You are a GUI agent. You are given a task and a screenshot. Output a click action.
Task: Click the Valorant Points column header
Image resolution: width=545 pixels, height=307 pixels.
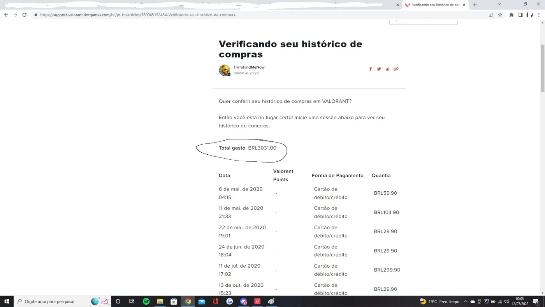(x=283, y=175)
